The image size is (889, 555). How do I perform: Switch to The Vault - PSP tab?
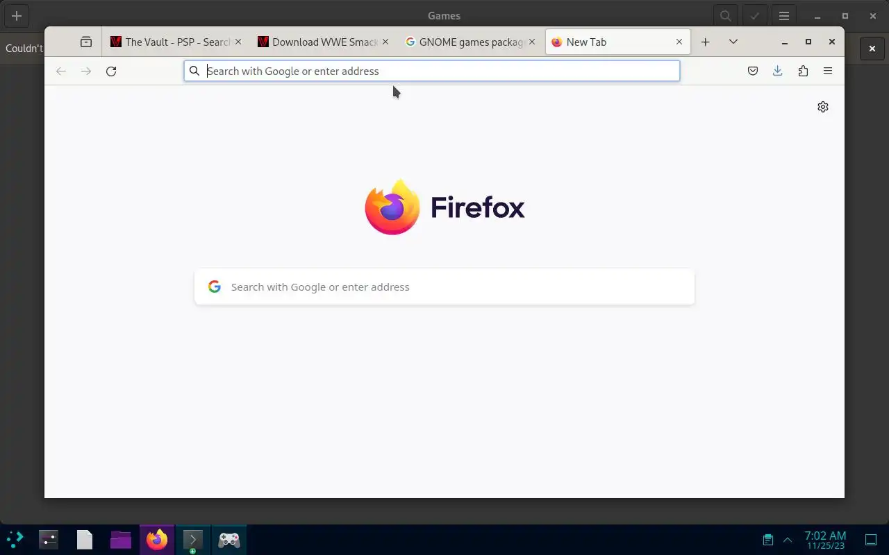(176, 42)
